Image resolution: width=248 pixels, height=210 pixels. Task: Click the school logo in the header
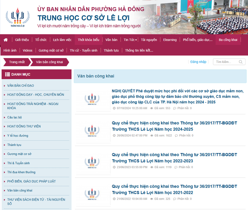pos(18,17)
